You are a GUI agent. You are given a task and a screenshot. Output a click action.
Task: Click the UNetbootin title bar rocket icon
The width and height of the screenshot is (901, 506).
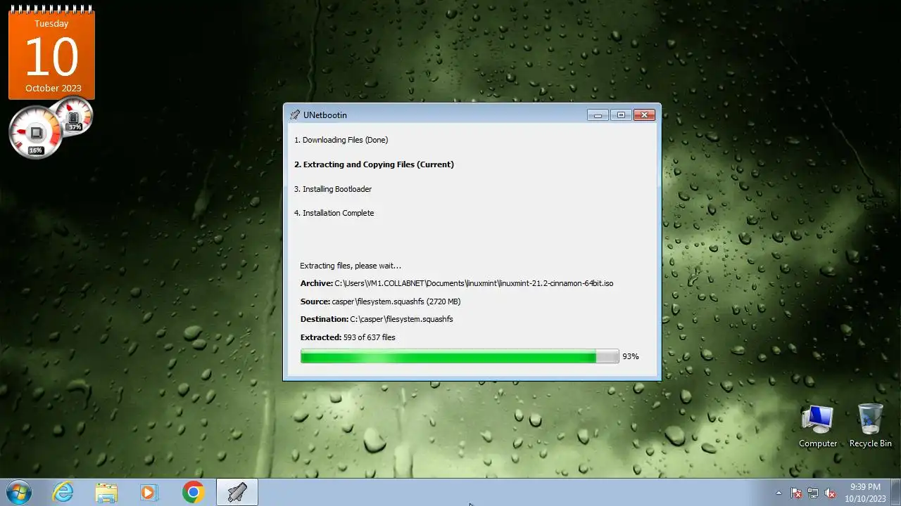pyautogui.click(x=294, y=115)
